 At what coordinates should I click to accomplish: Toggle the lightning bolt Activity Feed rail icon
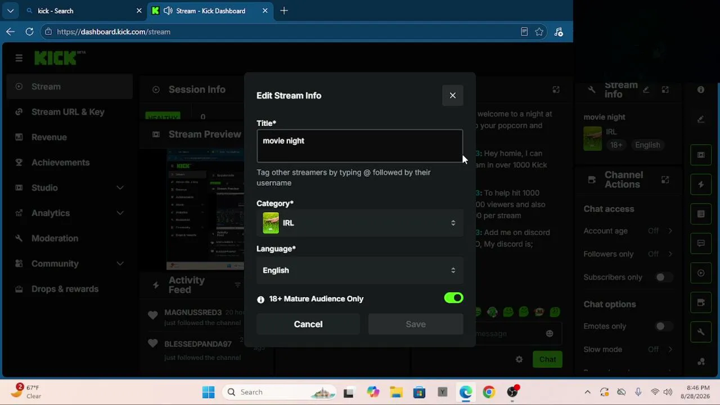(701, 184)
